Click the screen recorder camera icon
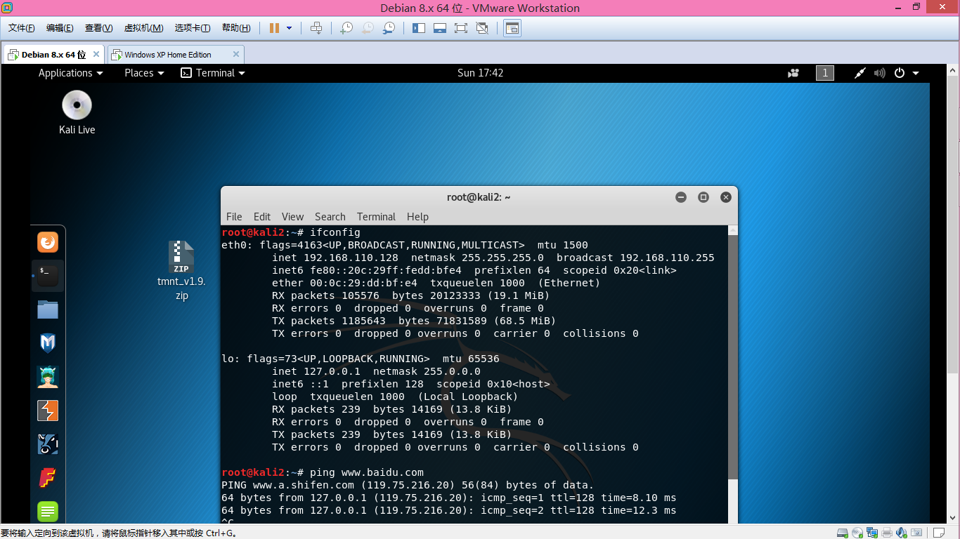Screen dimensions: 960x539 tap(794, 73)
